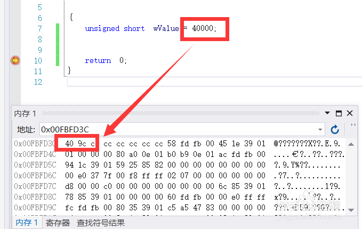Image resolution: width=362 pixels, height=229 pixels.
Task: Click the wValue variable name
Action: pyautogui.click(x=166, y=28)
